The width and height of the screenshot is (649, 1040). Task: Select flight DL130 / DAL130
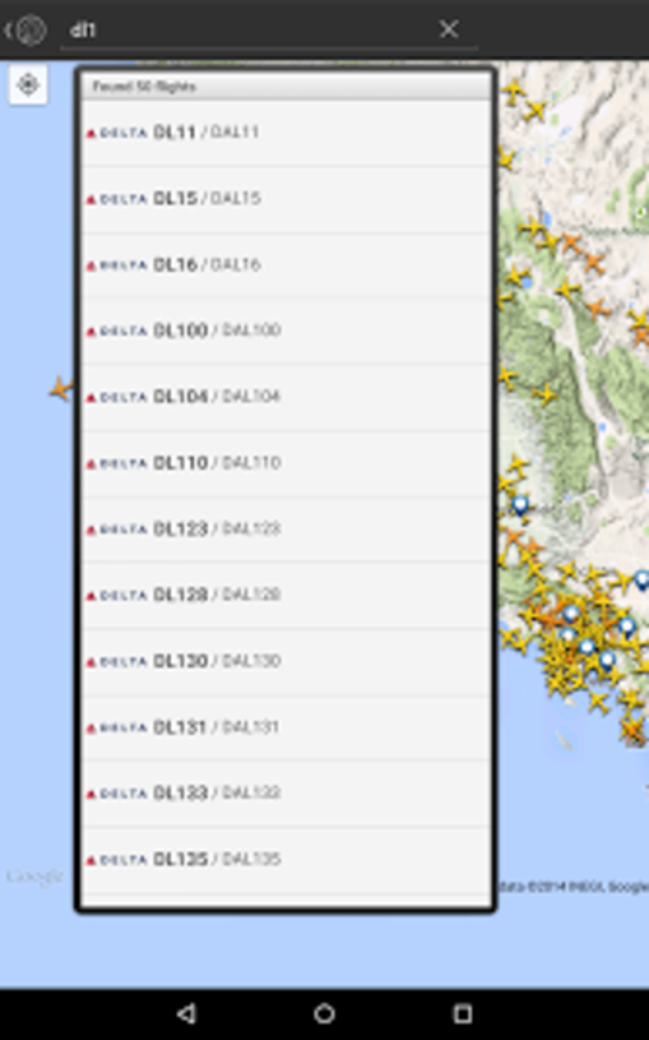[286, 662]
